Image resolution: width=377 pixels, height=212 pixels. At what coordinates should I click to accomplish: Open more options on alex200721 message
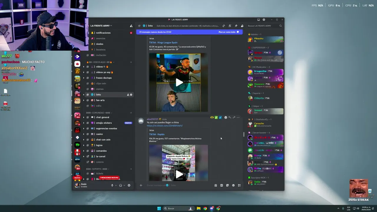(238, 117)
